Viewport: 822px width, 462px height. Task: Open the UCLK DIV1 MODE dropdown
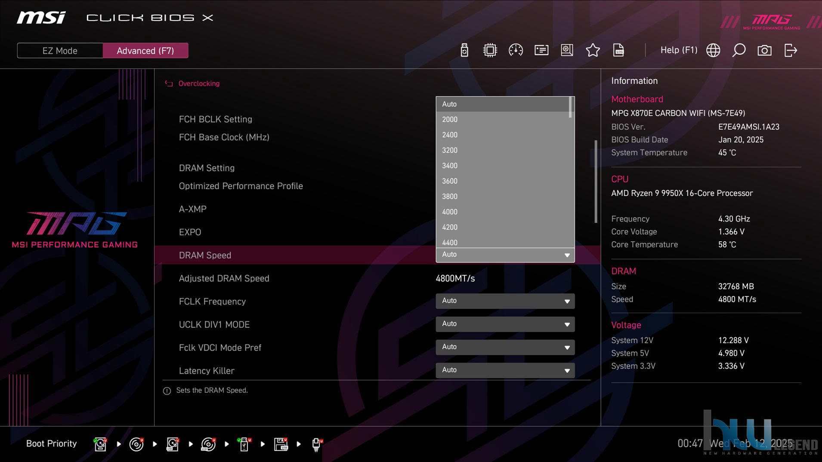[505, 324]
